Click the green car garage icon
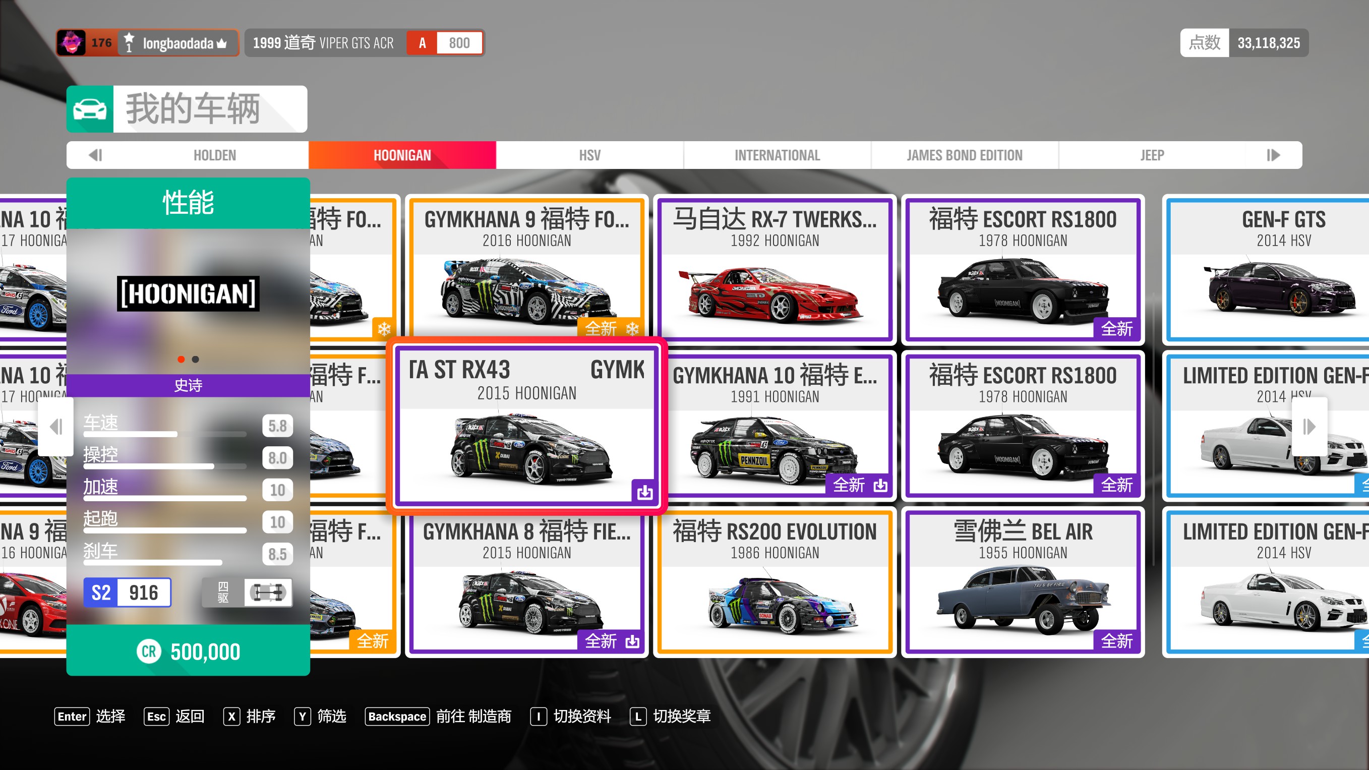 [x=89, y=109]
